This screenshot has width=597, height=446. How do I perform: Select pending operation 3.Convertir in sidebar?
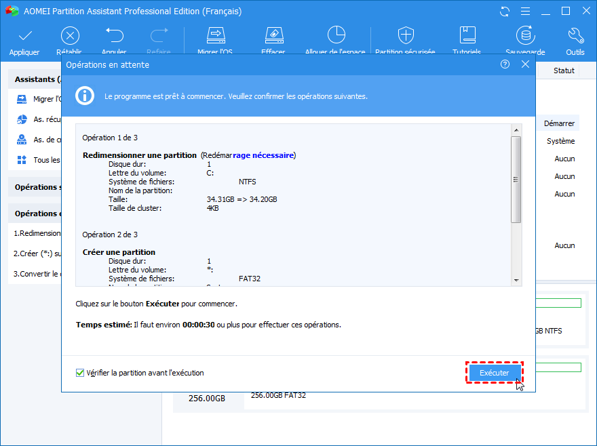(36, 274)
